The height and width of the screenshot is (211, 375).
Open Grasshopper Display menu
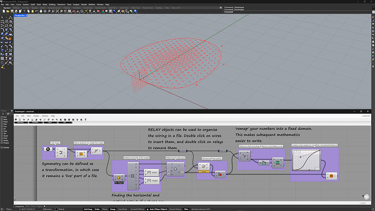[x=36, y=116]
